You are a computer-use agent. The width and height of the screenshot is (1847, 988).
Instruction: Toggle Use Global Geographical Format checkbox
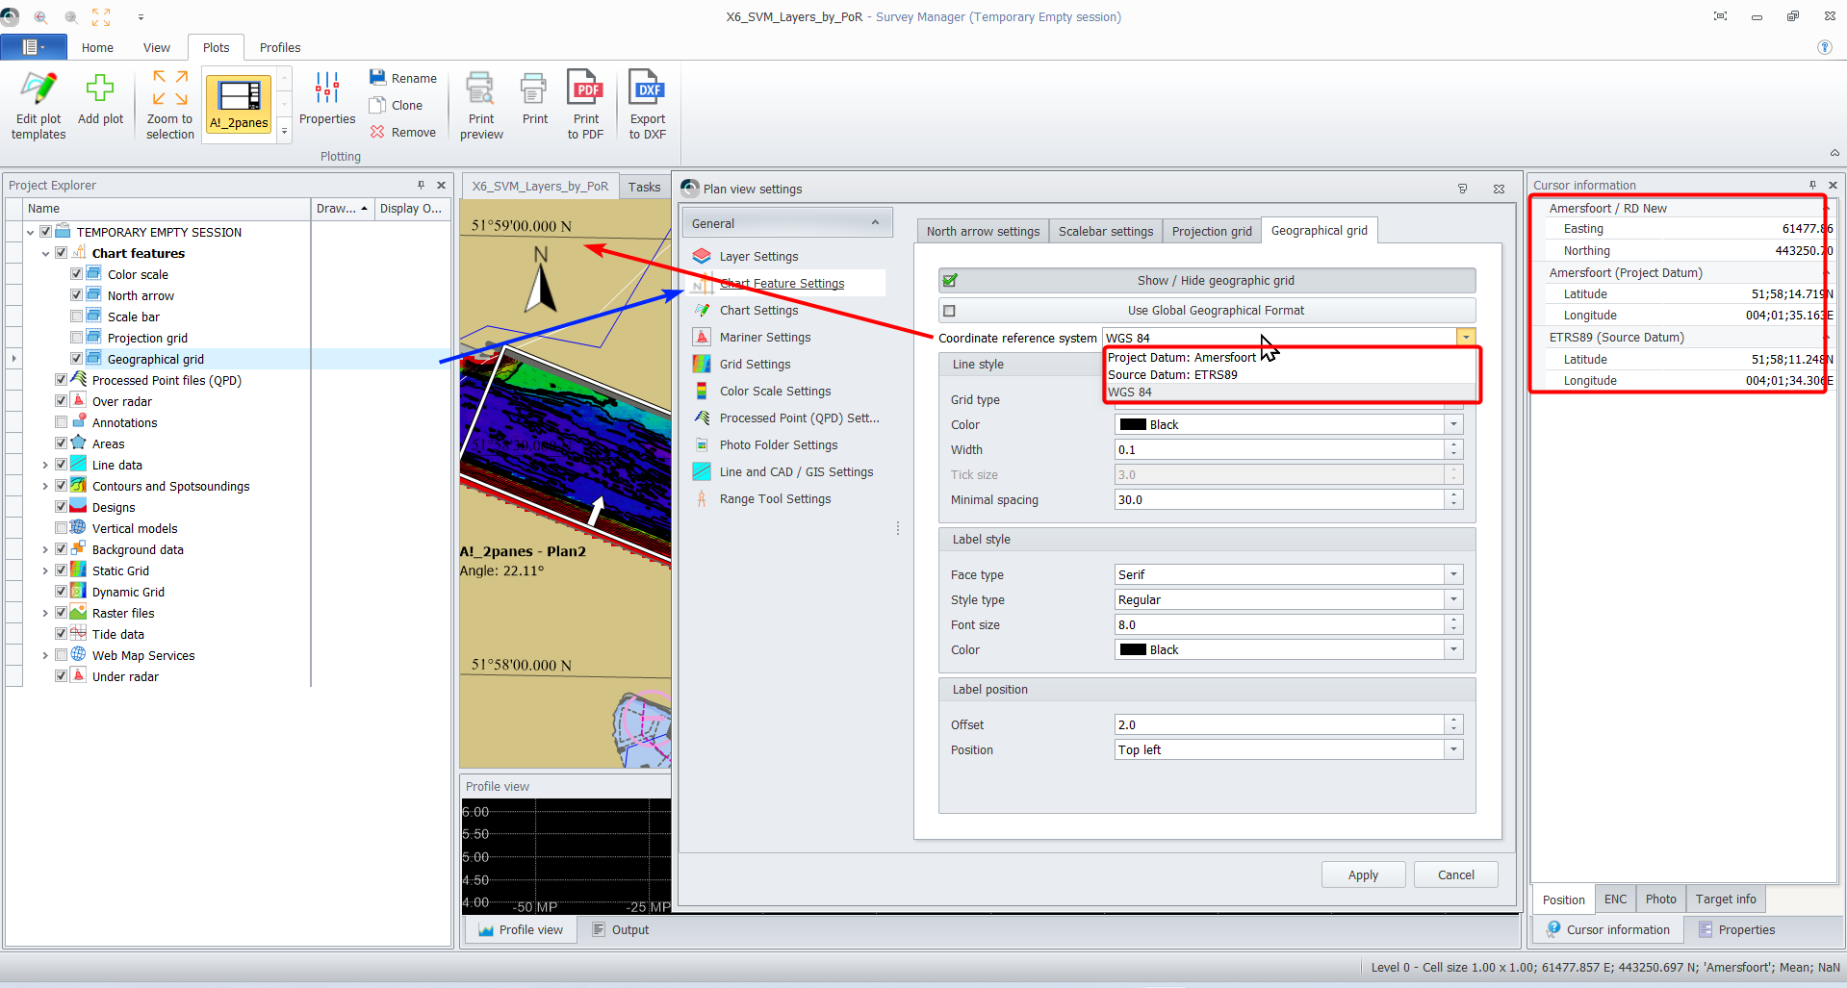950,311
